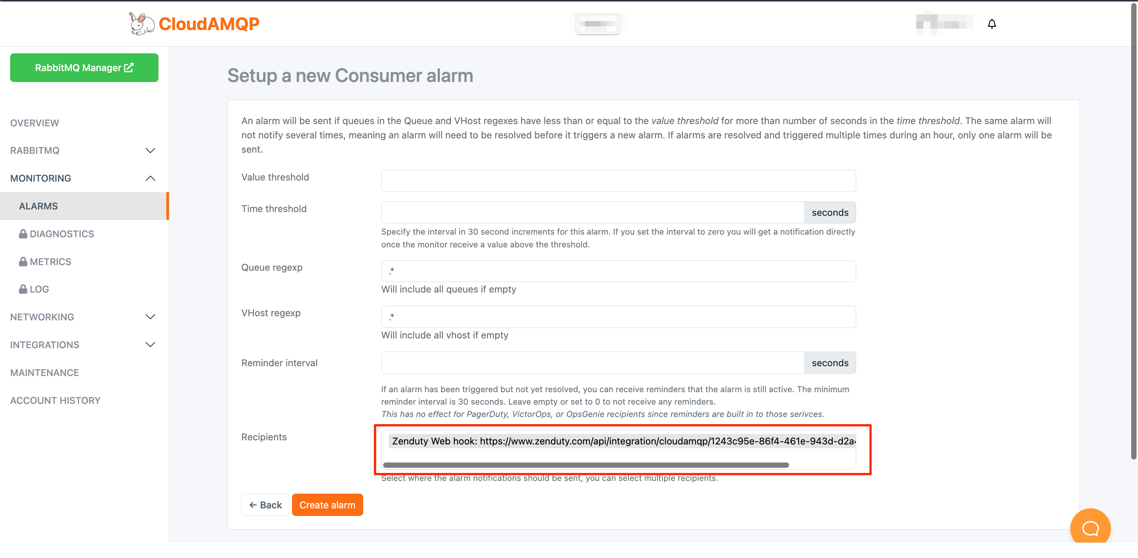Click the external link icon on RabbitMQ Manager
Image resolution: width=1138 pixels, height=558 pixels.
coord(129,68)
